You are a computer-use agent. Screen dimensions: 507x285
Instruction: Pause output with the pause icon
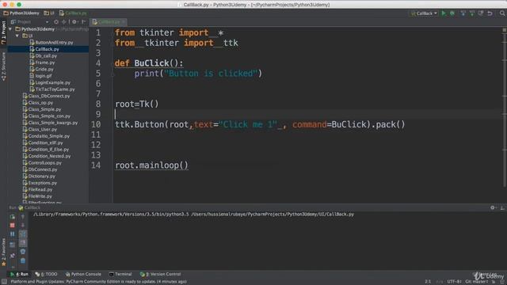coord(13,234)
